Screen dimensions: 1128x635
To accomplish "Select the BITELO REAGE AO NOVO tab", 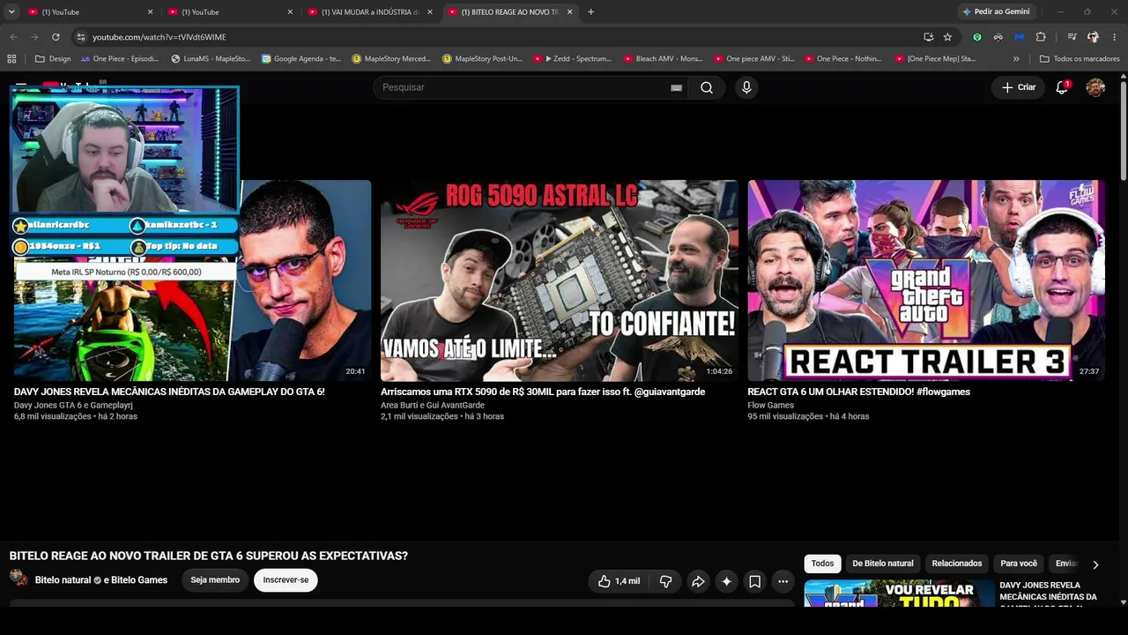I will (509, 12).
